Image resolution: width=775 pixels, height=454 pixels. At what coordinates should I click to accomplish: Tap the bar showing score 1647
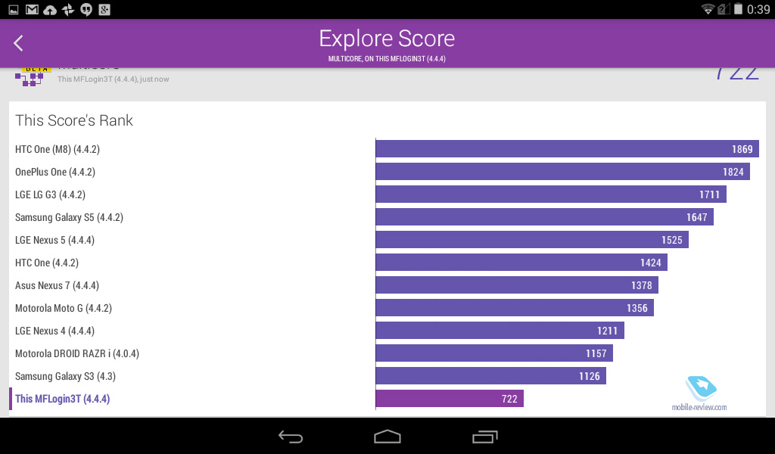545,217
